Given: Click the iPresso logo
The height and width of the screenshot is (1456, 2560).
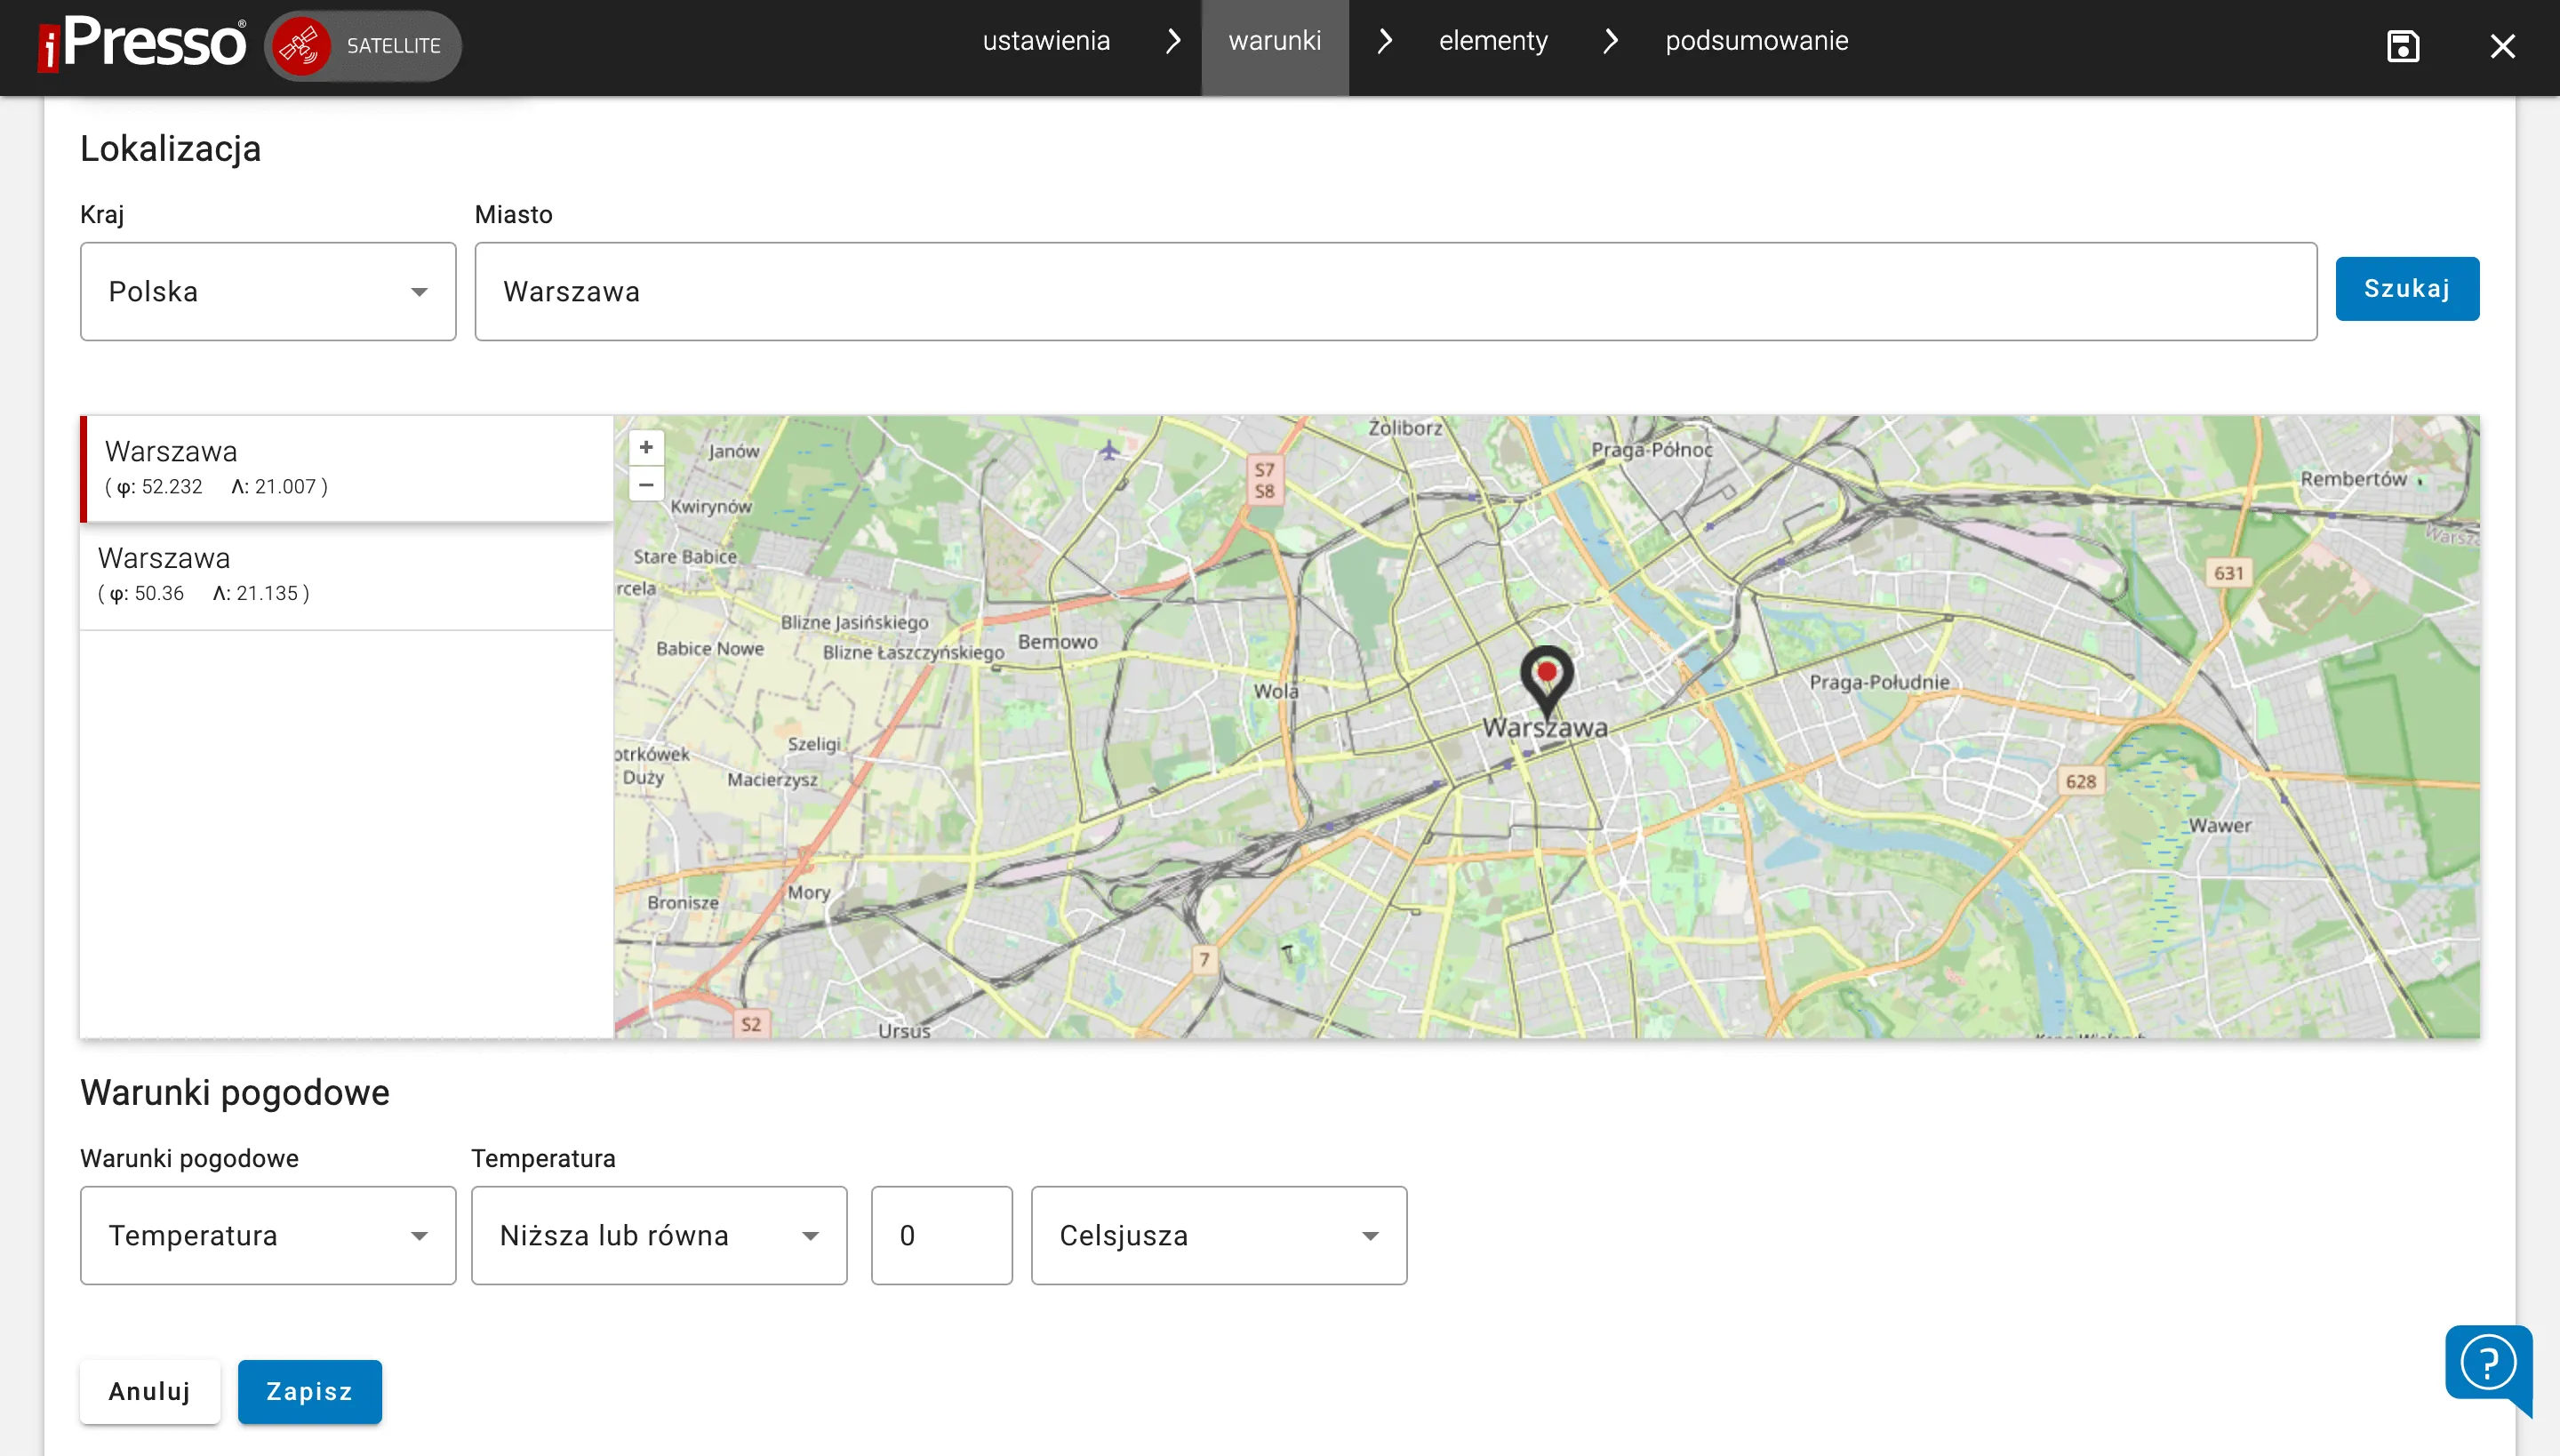Looking at the screenshot, I should pos(142,44).
